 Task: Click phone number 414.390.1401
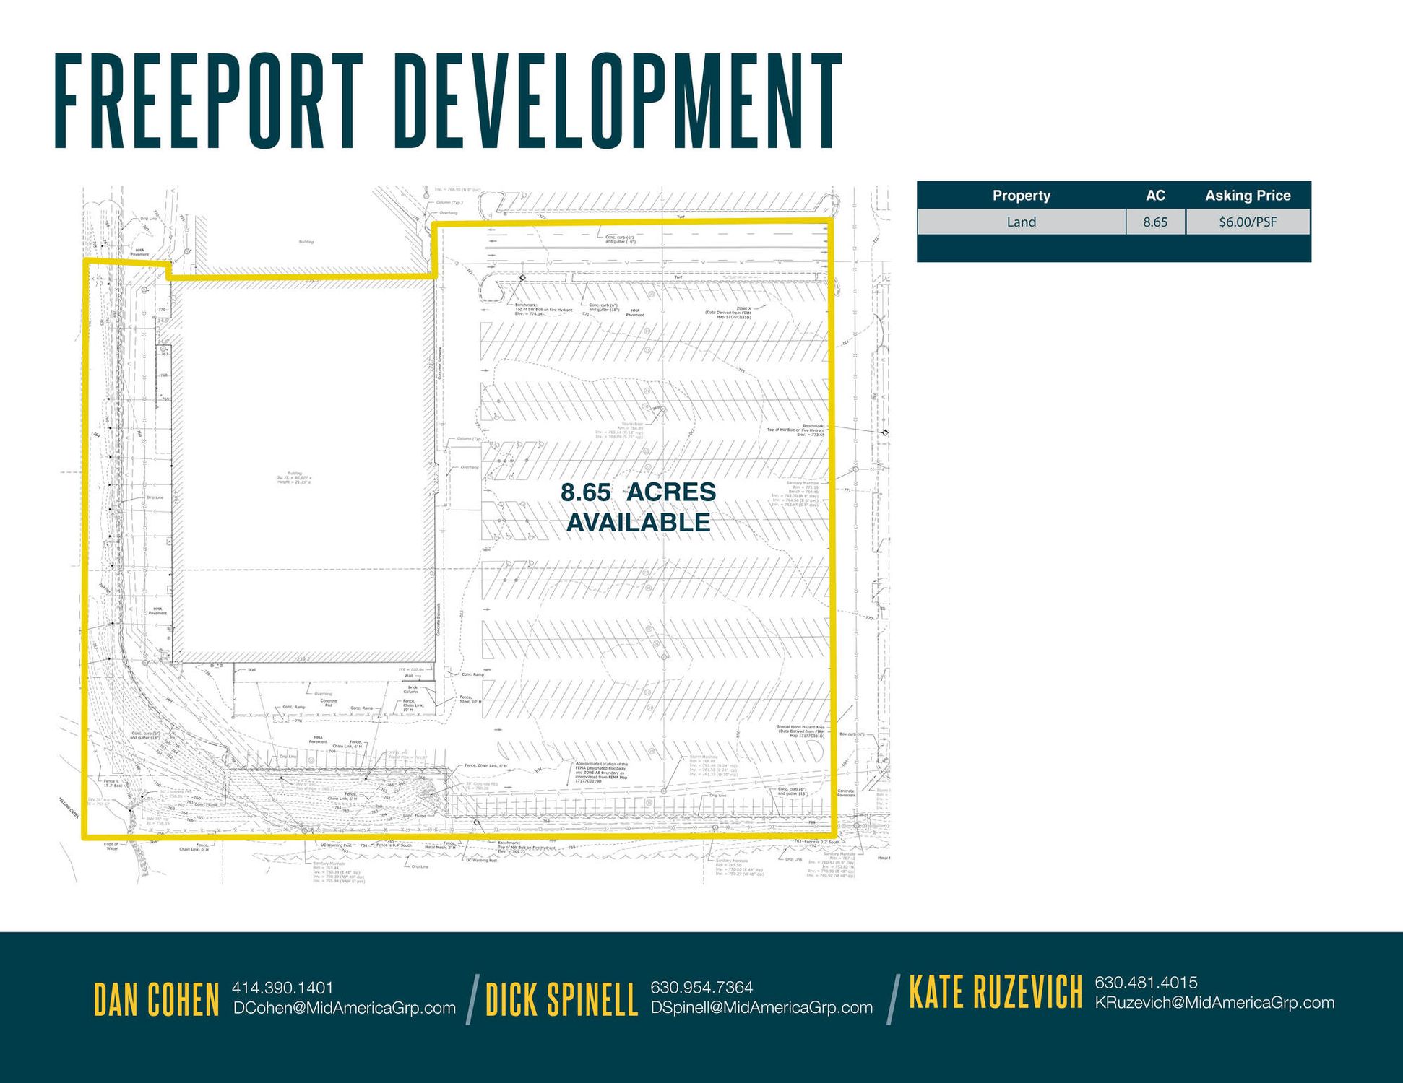[x=282, y=988]
